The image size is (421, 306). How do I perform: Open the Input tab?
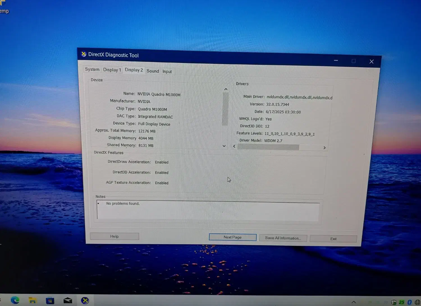[167, 71]
